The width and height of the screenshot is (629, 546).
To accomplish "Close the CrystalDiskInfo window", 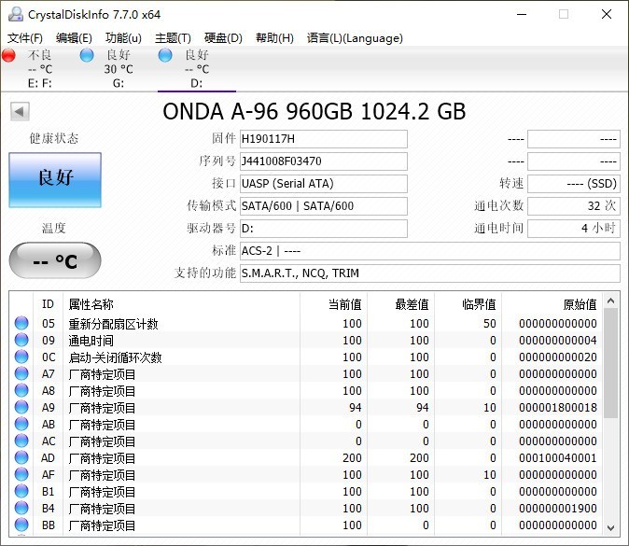I will coord(607,14).
